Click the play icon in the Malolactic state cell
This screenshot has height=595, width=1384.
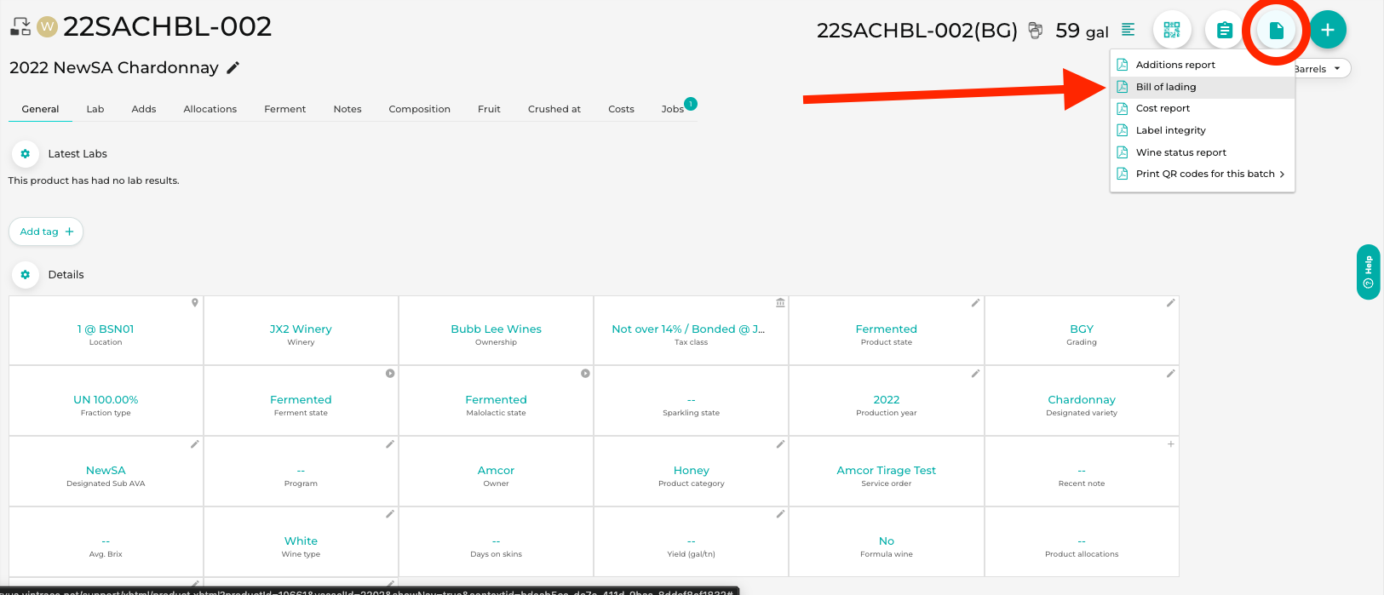coord(585,374)
